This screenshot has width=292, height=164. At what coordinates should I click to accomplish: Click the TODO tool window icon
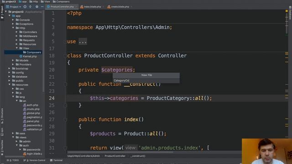coord(8,160)
